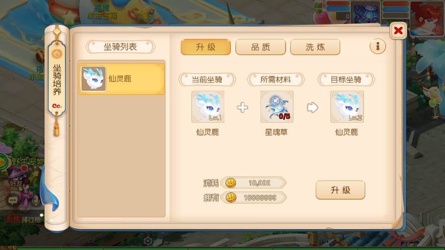Click the 升级 upgrade button
This screenshot has width=445, height=250.
pos(340,190)
